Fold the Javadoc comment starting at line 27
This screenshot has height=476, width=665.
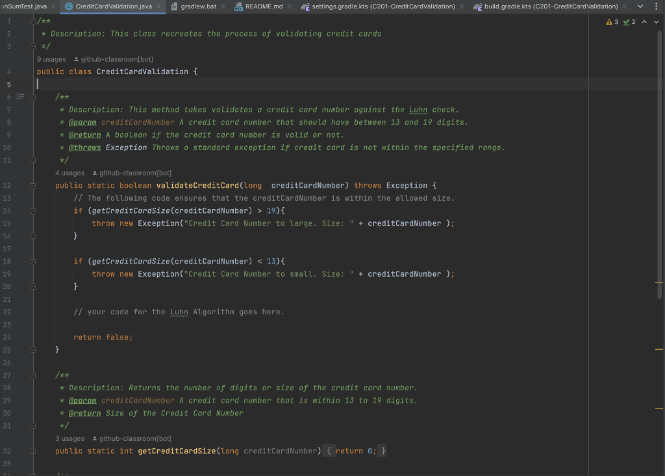pyautogui.click(x=32, y=375)
